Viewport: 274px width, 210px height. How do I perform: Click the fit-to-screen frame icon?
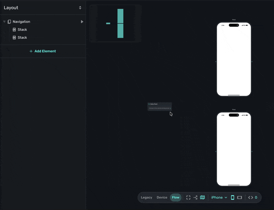[x=188, y=197]
